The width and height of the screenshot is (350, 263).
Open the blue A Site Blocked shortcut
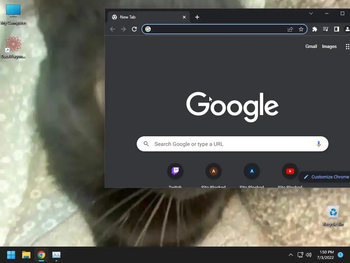(252, 171)
